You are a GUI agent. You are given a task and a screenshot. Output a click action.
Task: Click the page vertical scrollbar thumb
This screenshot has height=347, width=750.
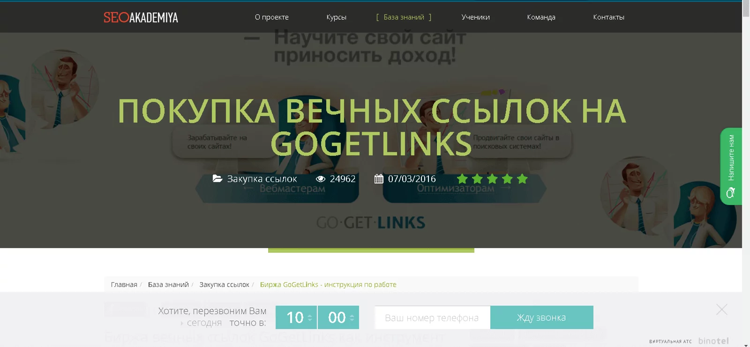746,8
